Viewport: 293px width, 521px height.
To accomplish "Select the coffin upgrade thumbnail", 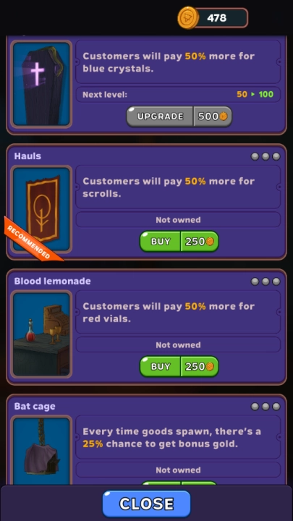I will 41,84.
